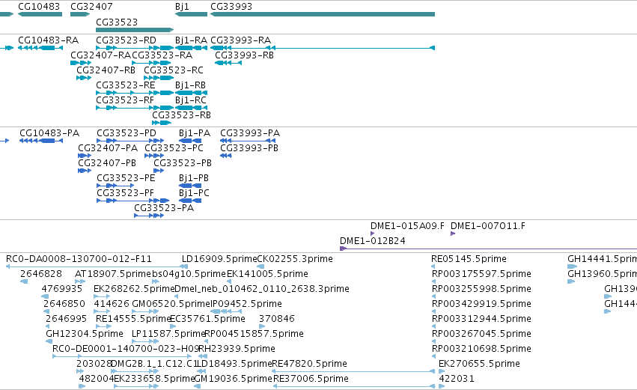The width and height of the screenshot is (637, 390).
Task: Click the CG33993 gene label
Action: tap(231, 7)
